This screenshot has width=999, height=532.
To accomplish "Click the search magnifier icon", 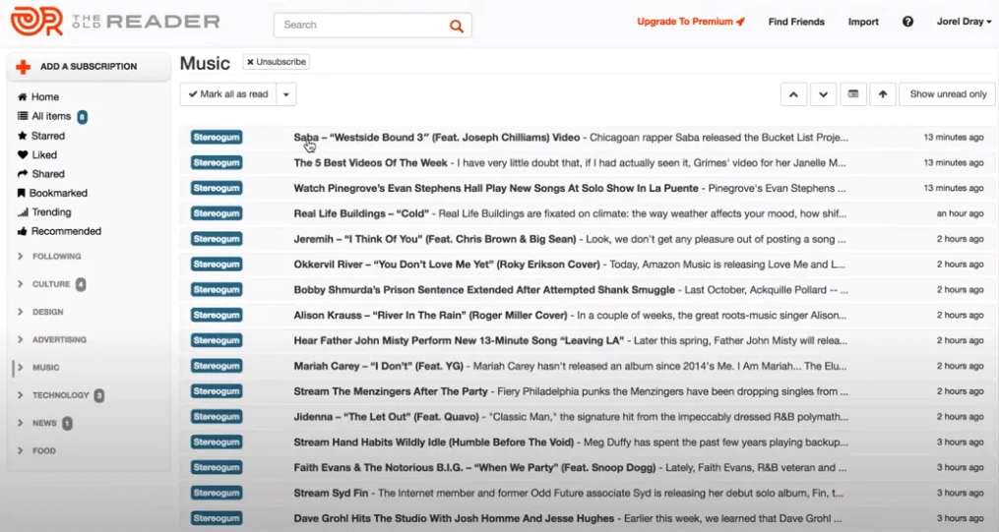I will click(x=456, y=26).
